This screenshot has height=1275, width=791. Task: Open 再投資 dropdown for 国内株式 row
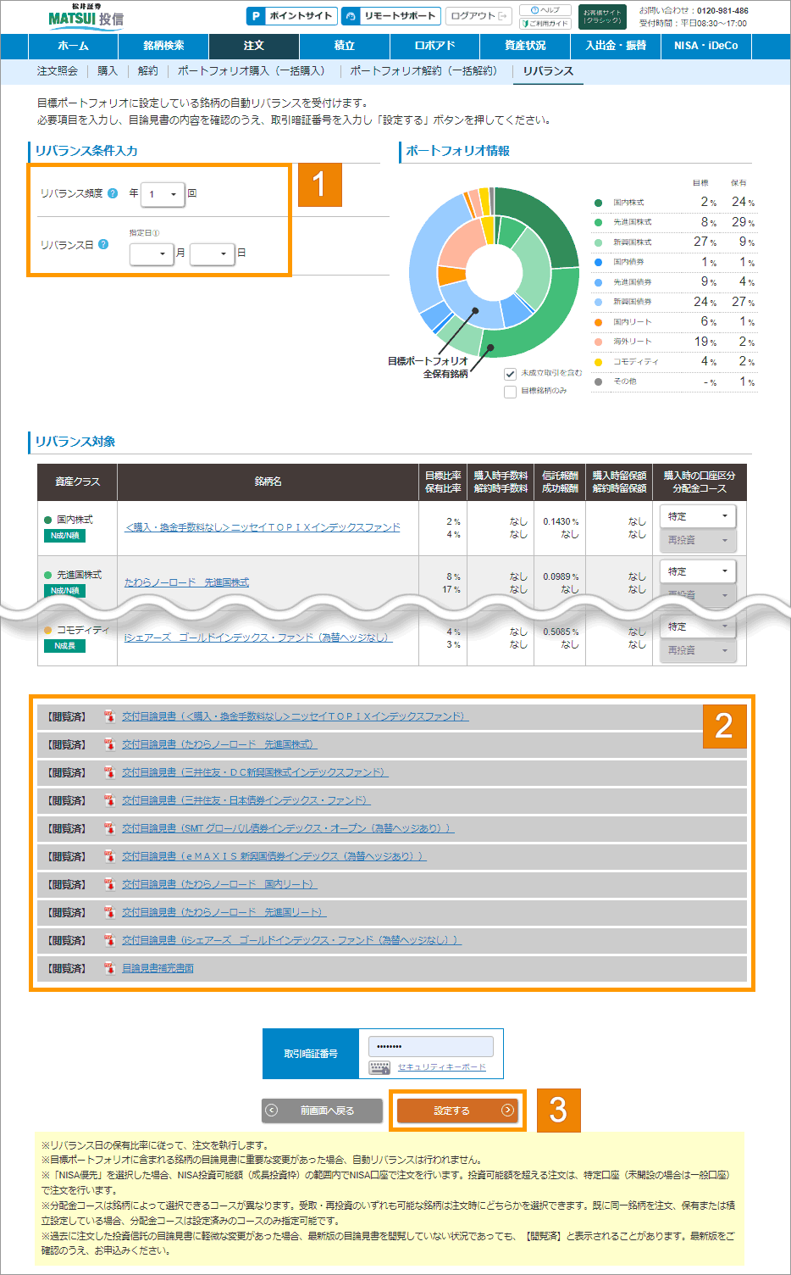click(x=698, y=540)
